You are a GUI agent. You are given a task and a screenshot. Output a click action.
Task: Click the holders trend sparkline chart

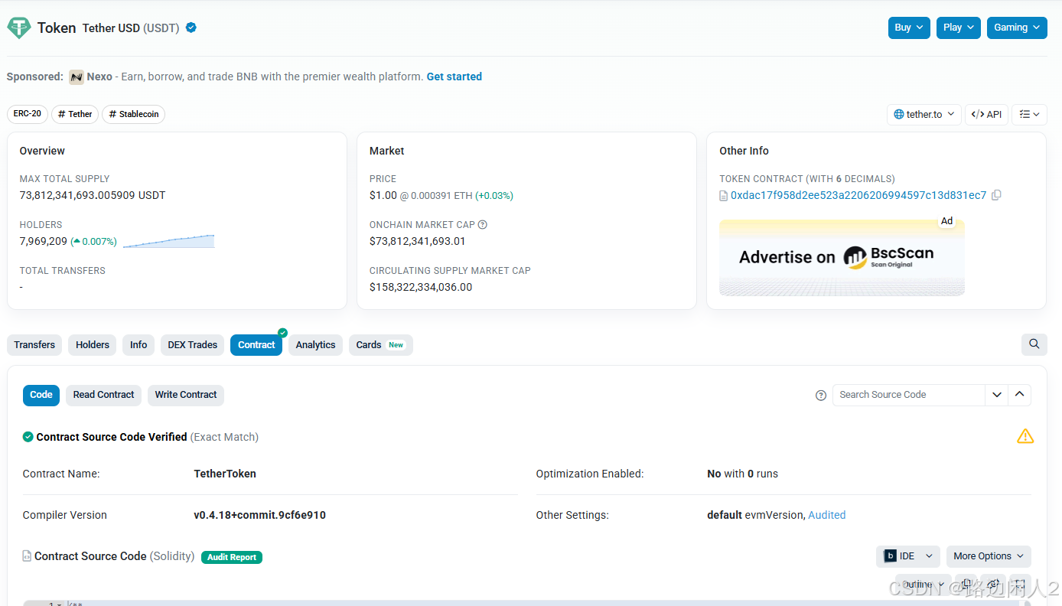click(168, 241)
